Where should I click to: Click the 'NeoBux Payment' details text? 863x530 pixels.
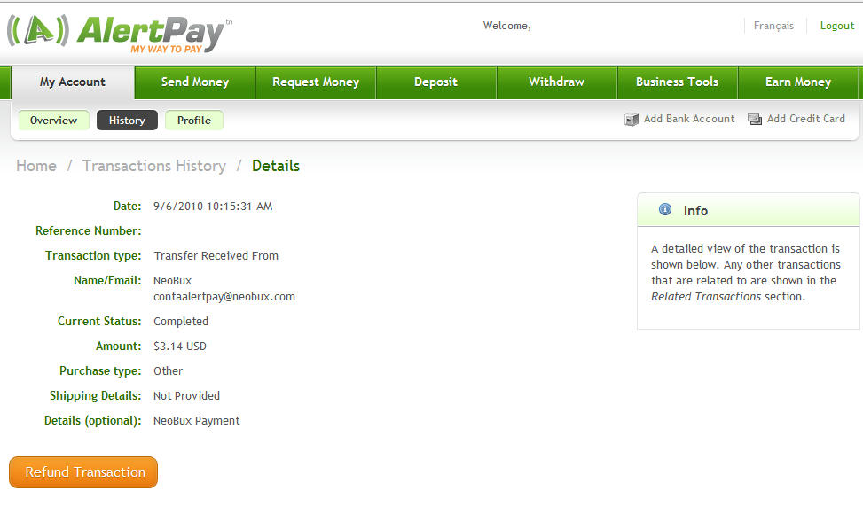[x=197, y=421]
